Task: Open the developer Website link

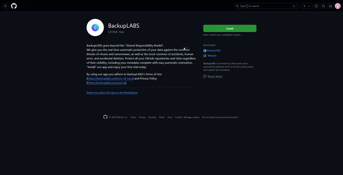Action: tap(212, 56)
